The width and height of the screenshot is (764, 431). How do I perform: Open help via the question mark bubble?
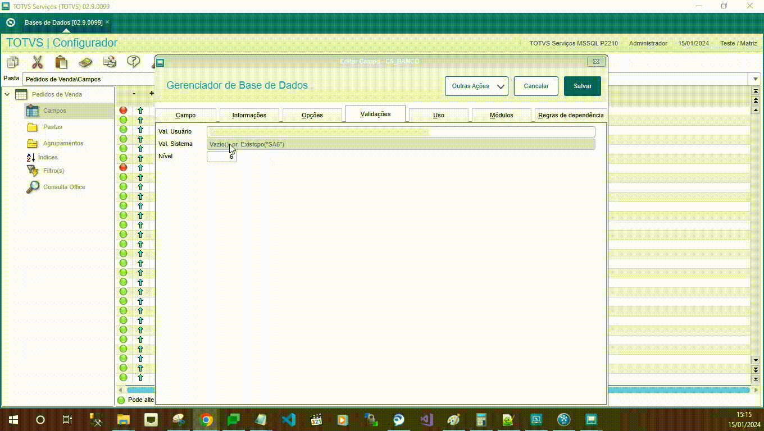133,62
